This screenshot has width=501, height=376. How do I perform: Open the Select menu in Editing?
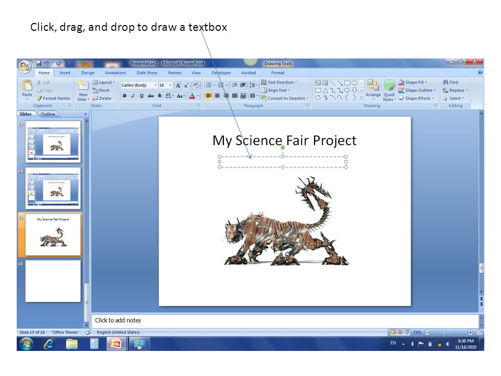(x=454, y=99)
